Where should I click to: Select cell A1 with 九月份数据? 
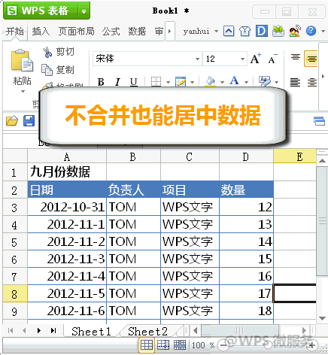(x=67, y=171)
